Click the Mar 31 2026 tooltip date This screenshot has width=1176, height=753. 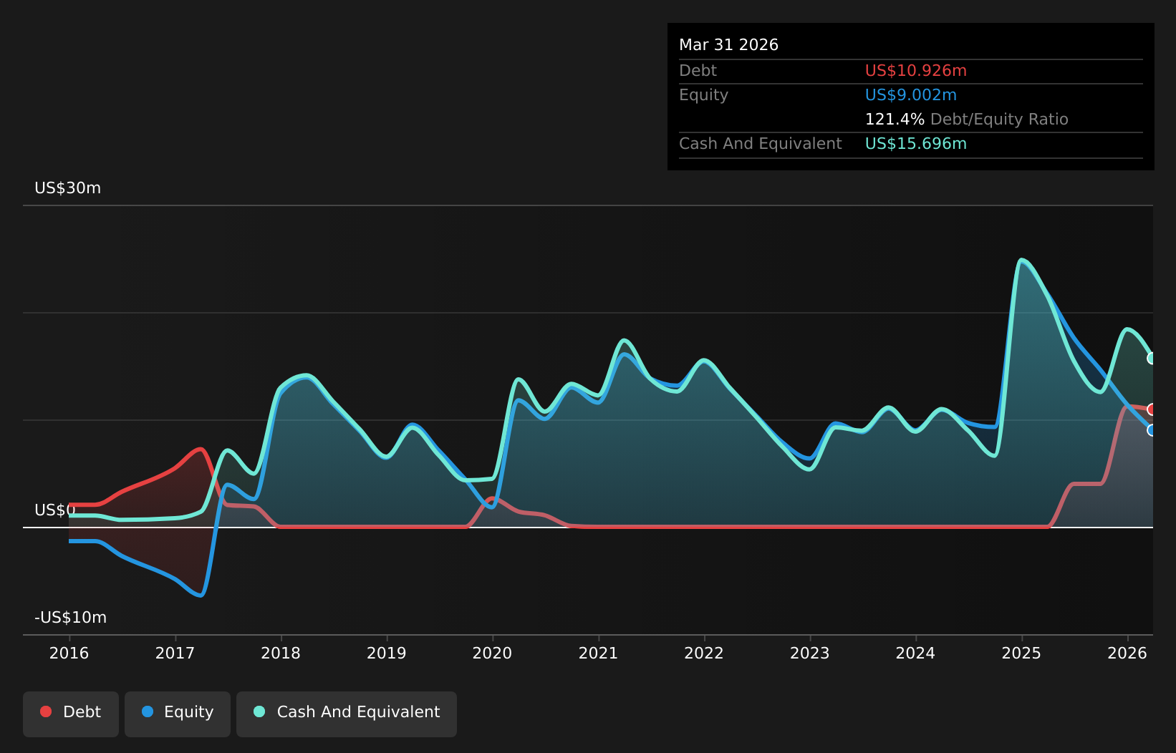click(x=729, y=45)
